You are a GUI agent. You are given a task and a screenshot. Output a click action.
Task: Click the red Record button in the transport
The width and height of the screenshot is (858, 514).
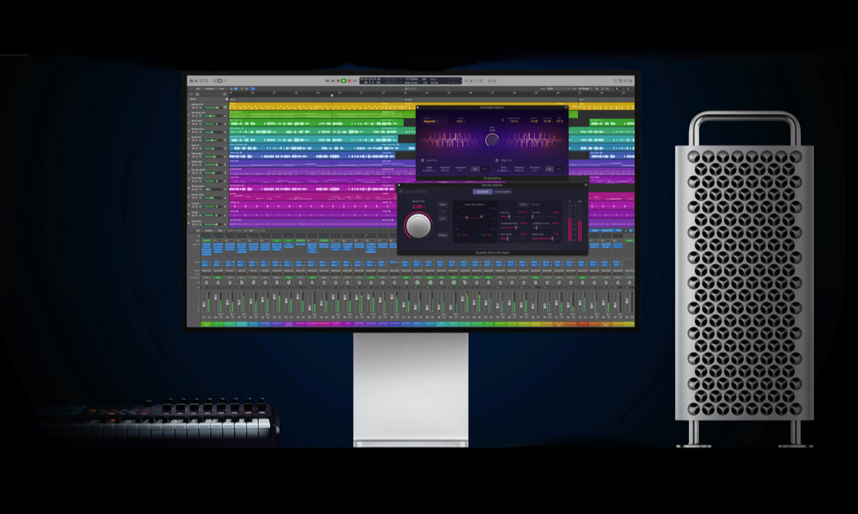[349, 80]
